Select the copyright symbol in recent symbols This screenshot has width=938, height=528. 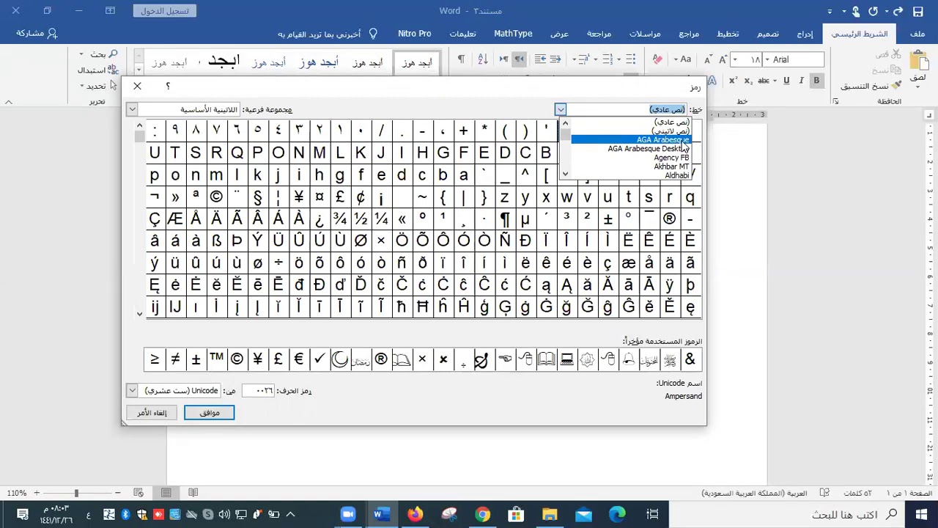(x=237, y=359)
